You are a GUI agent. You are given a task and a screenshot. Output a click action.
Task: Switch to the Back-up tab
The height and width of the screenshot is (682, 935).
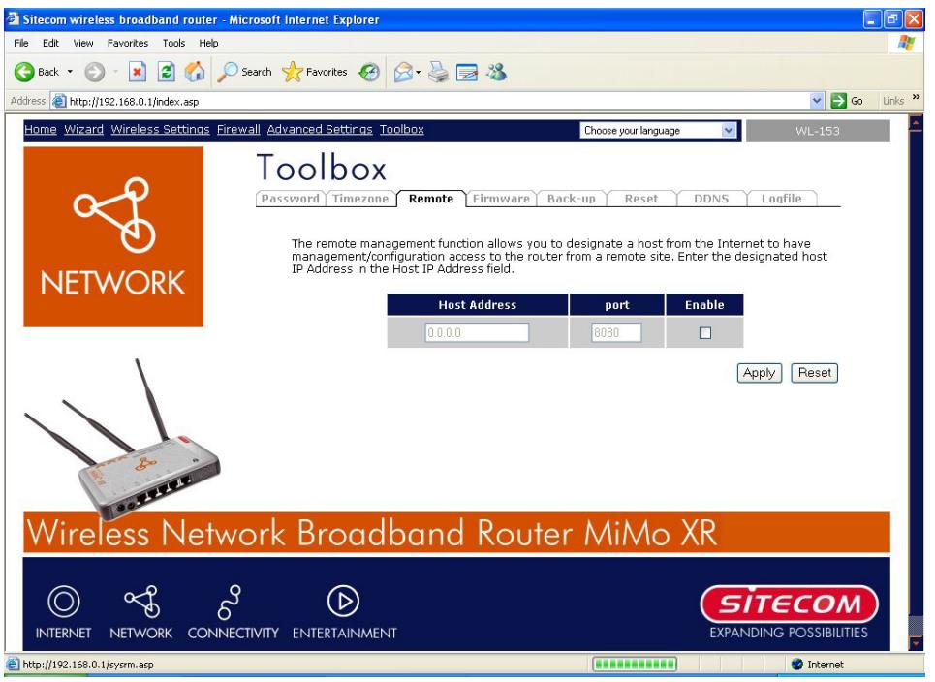pos(572,199)
